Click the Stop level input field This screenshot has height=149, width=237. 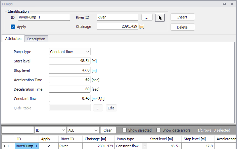click(70, 70)
